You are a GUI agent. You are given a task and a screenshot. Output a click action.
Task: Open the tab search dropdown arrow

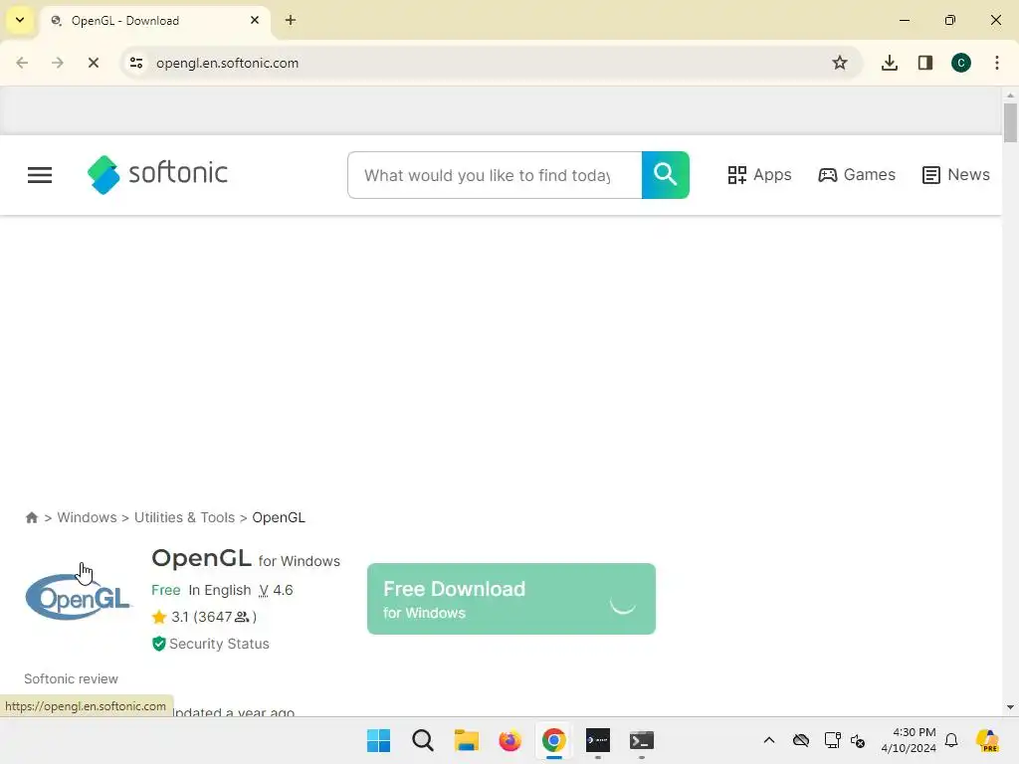[x=20, y=20]
